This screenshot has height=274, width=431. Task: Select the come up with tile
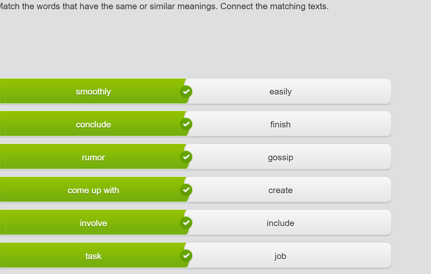click(93, 190)
